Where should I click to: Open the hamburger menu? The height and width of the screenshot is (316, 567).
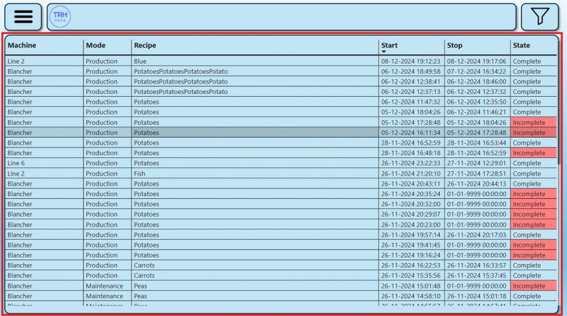click(23, 17)
